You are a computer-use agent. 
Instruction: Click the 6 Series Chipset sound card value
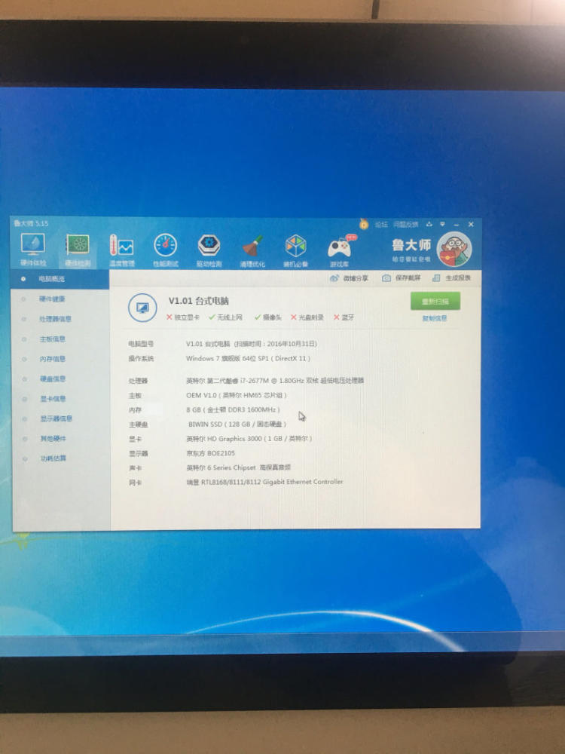click(238, 467)
